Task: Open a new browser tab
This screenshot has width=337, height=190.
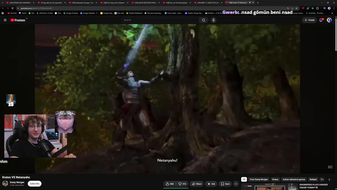Action: point(257,3)
